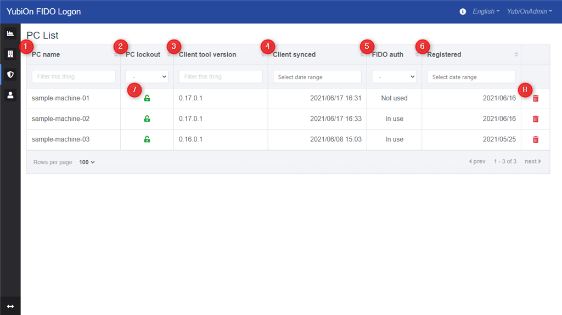The height and width of the screenshot is (315, 562).
Task: Open the PC lockout filter dropdown
Action: tap(147, 77)
